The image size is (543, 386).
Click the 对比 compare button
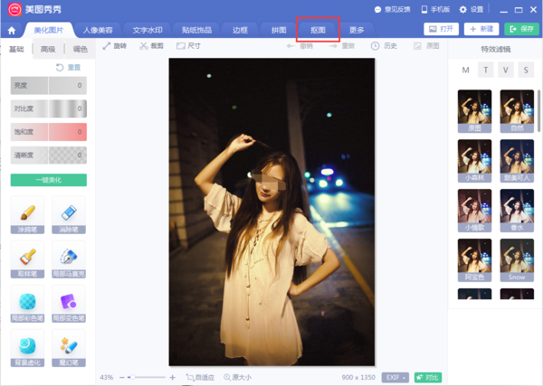(x=428, y=377)
